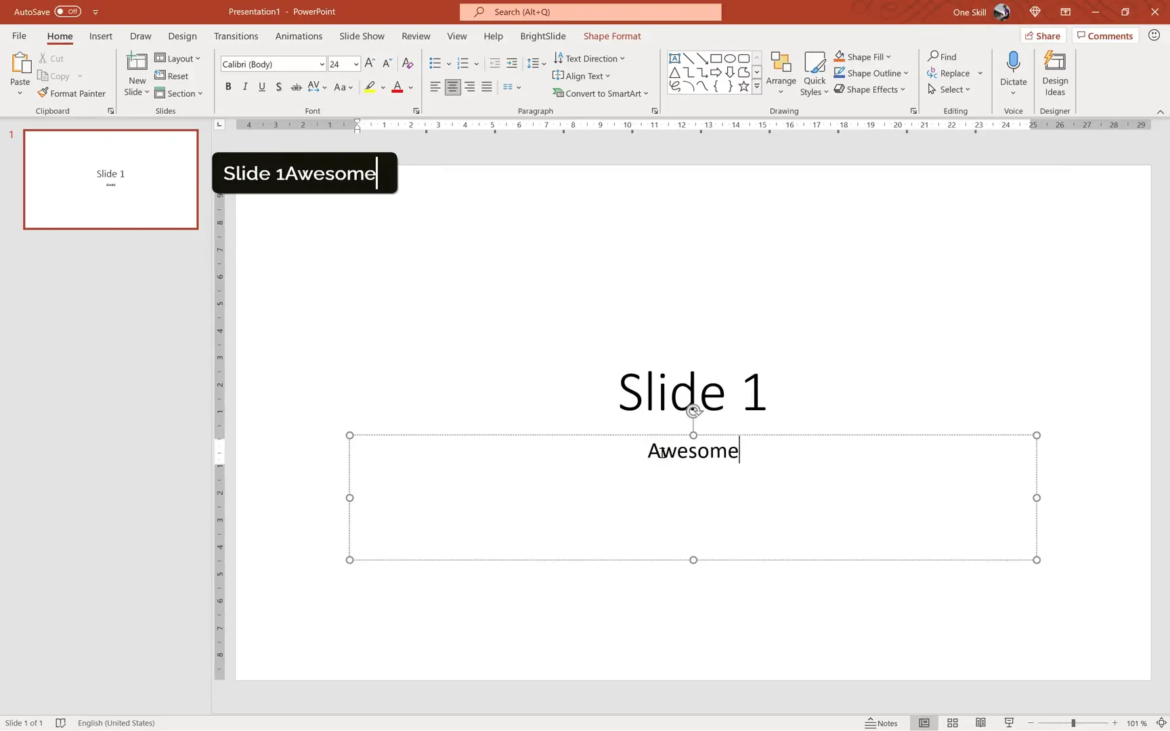Click Decrease Font Size icon
The image size is (1170, 731).
[x=387, y=64]
